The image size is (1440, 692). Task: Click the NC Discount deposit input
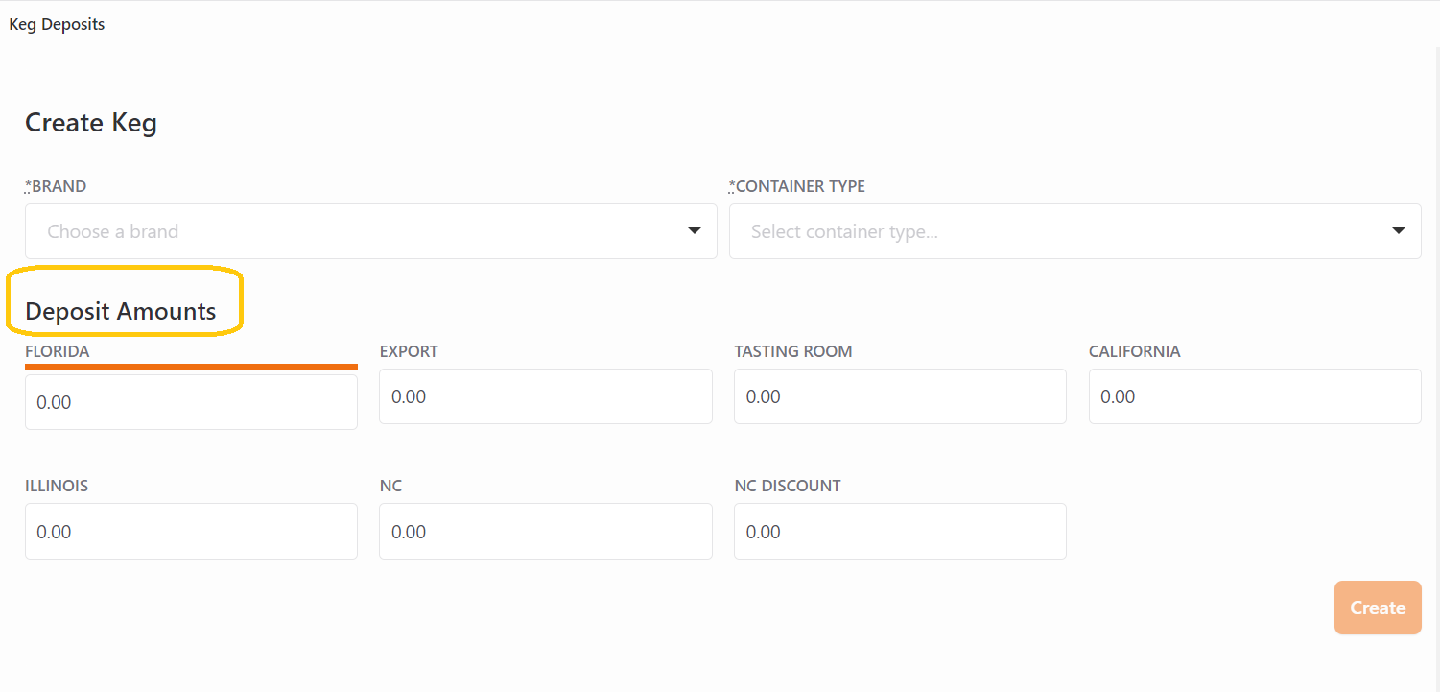pos(899,532)
